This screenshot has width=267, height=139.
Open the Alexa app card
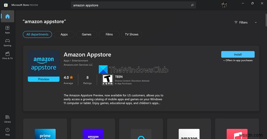[141, 129]
